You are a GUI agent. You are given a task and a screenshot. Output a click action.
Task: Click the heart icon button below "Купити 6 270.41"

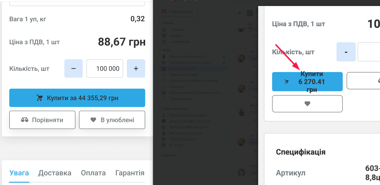coord(307,104)
